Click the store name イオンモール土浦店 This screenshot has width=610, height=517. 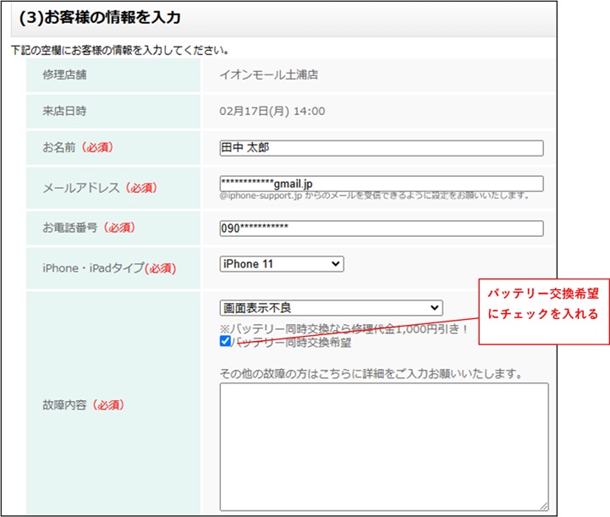tap(268, 74)
